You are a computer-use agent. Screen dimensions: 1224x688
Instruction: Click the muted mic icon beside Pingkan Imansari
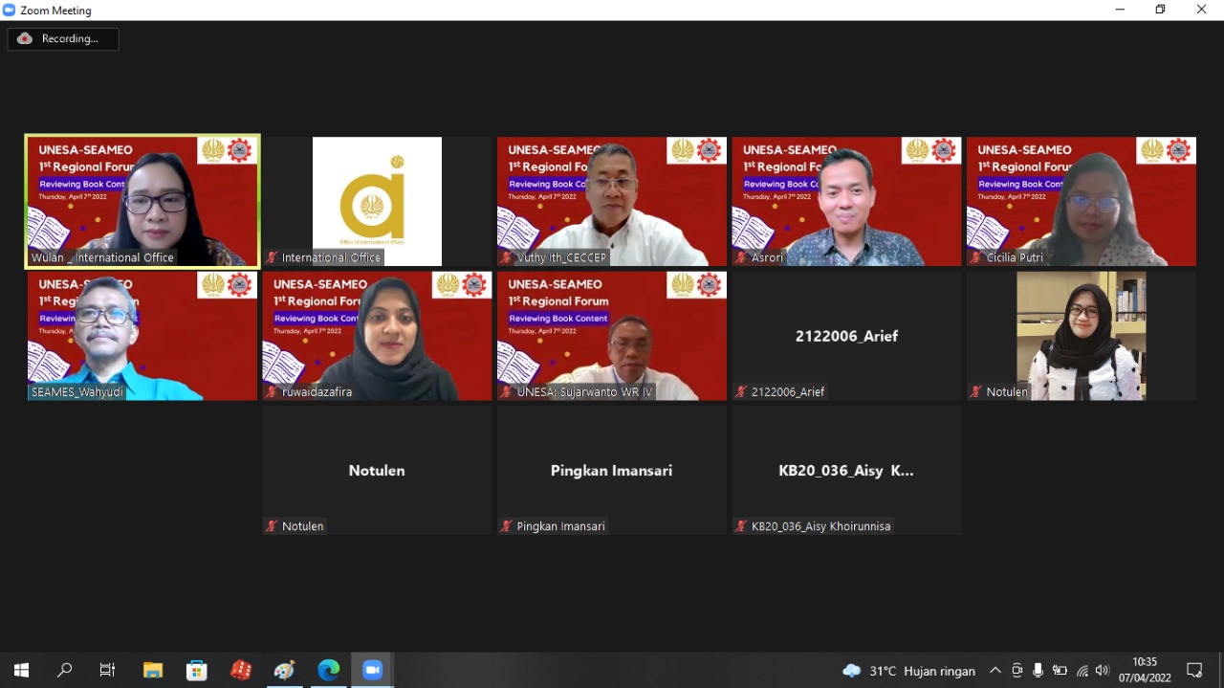pyautogui.click(x=507, y=526)
